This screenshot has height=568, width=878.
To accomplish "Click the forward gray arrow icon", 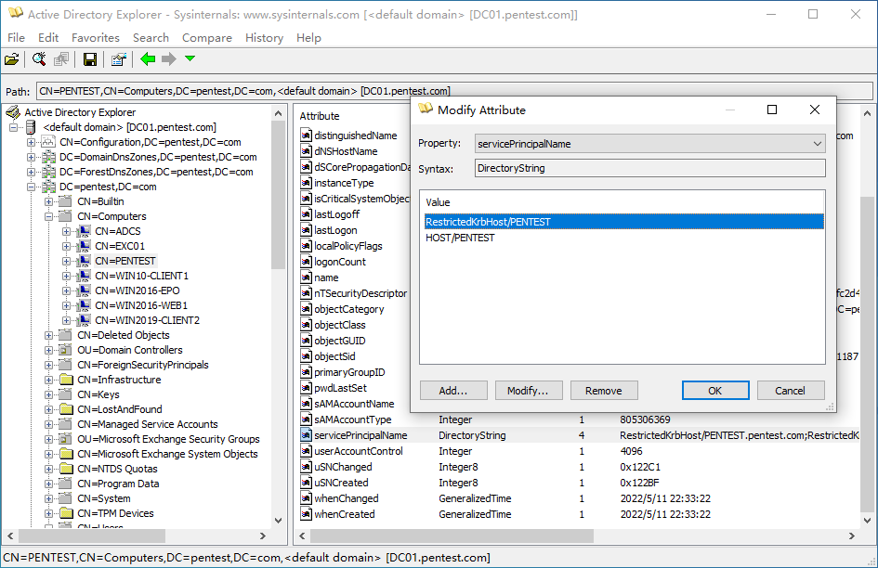I will click(x=168, y=58).
